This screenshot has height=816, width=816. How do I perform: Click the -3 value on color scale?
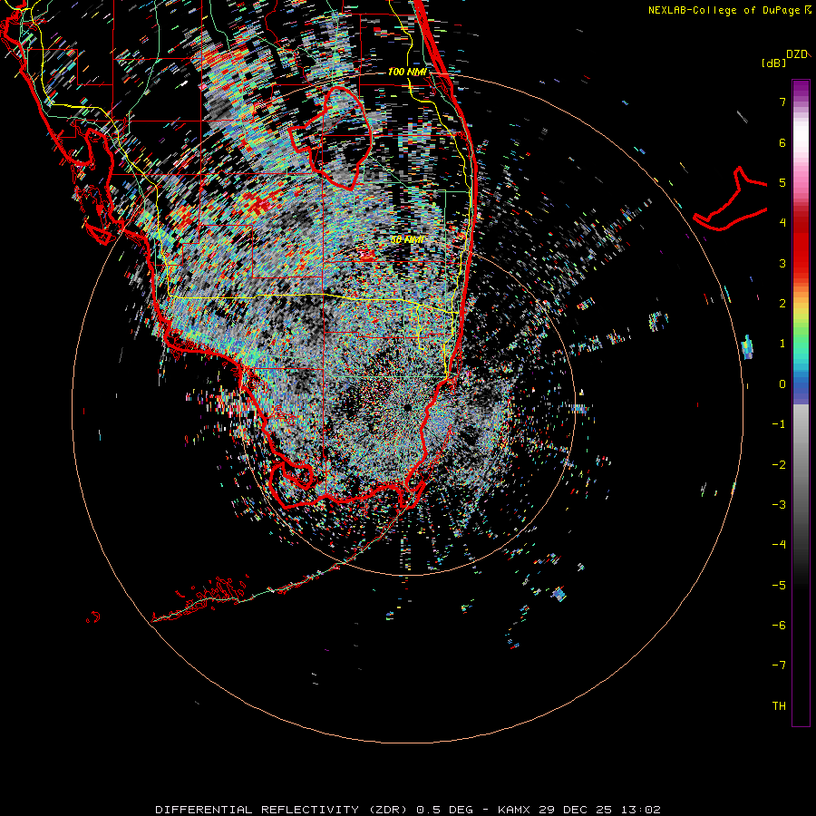779,505
